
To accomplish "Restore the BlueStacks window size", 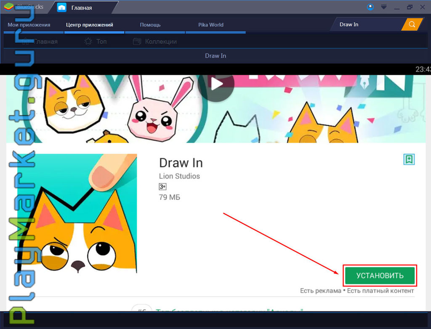I will click(410, 7).
